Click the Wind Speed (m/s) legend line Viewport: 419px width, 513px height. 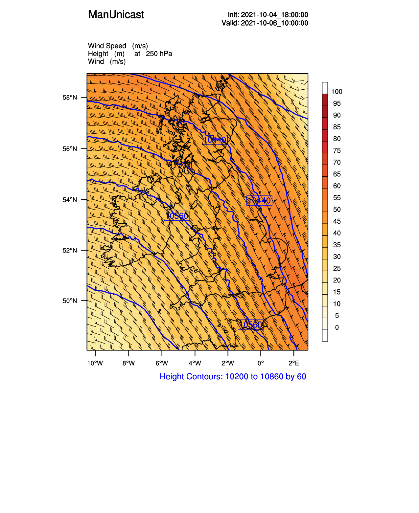[x=118, y=46]
